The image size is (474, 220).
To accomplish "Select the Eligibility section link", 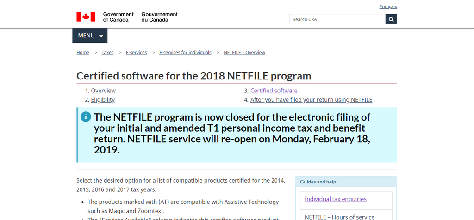I will tap(103, 99).
